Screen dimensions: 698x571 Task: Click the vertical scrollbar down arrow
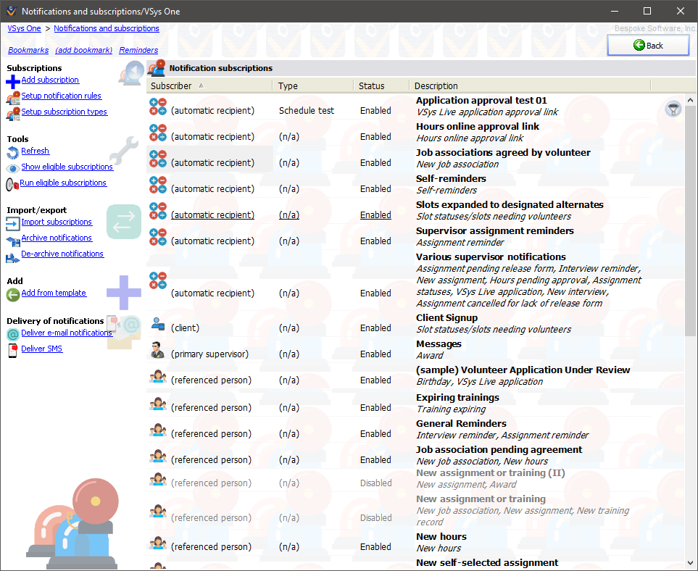(x=689, y=562)
